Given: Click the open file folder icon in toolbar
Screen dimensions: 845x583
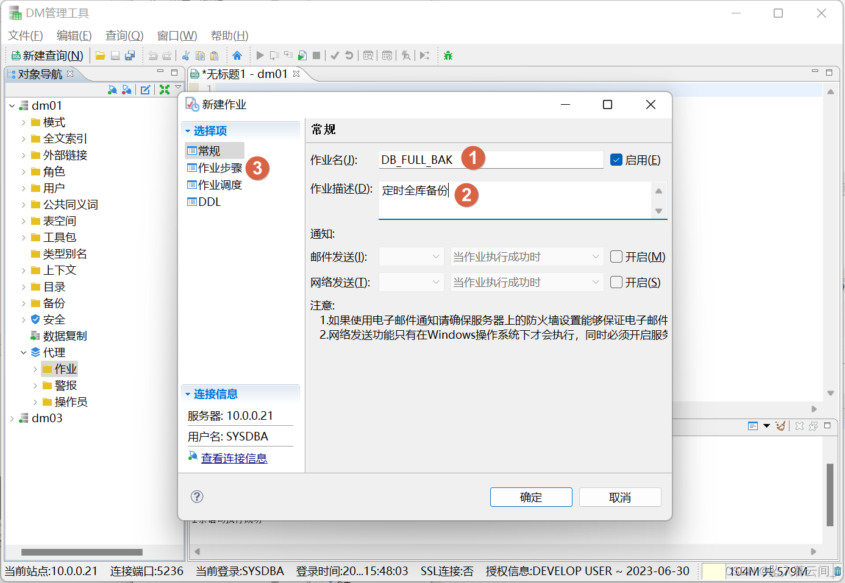Looking at the screenshot, I should click(x=101, y=55).
